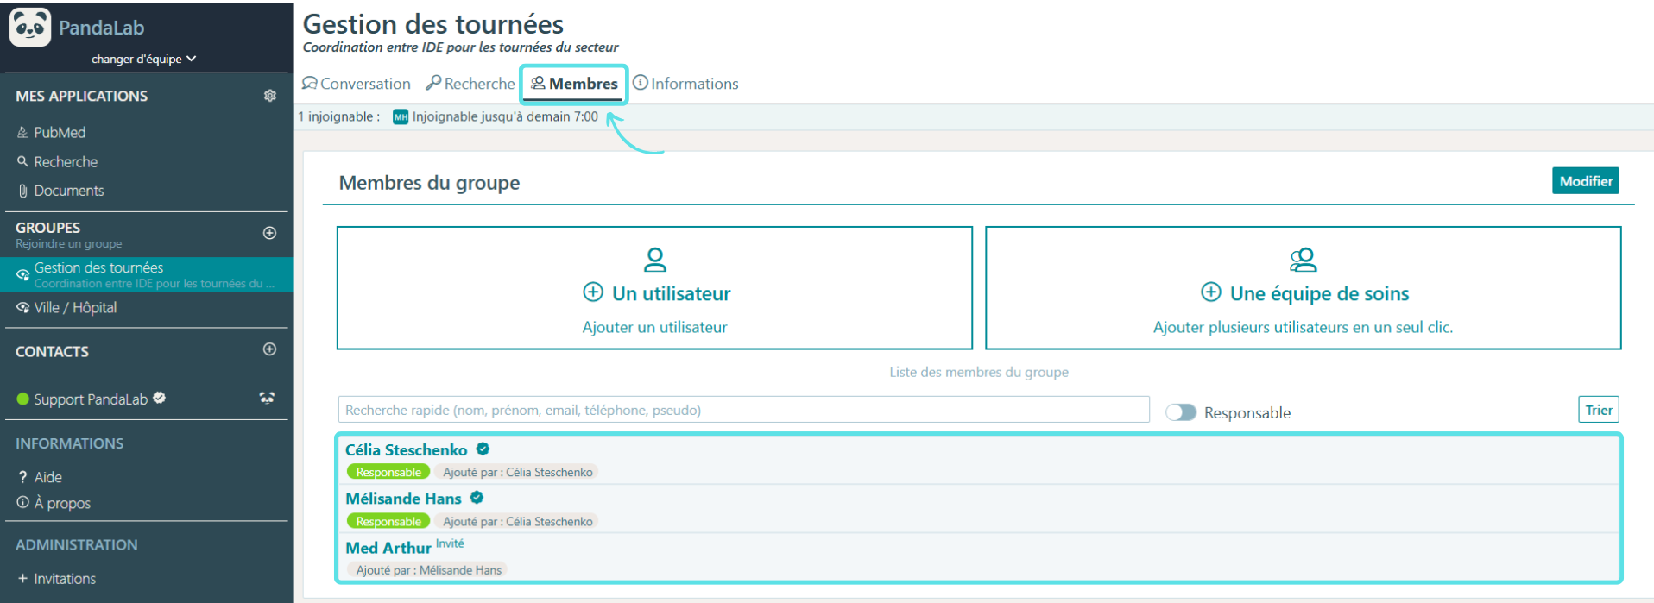Open the Recherche tab next to Conversation
The width and height of the screenshot is (1654, 603).
(470, 84)
